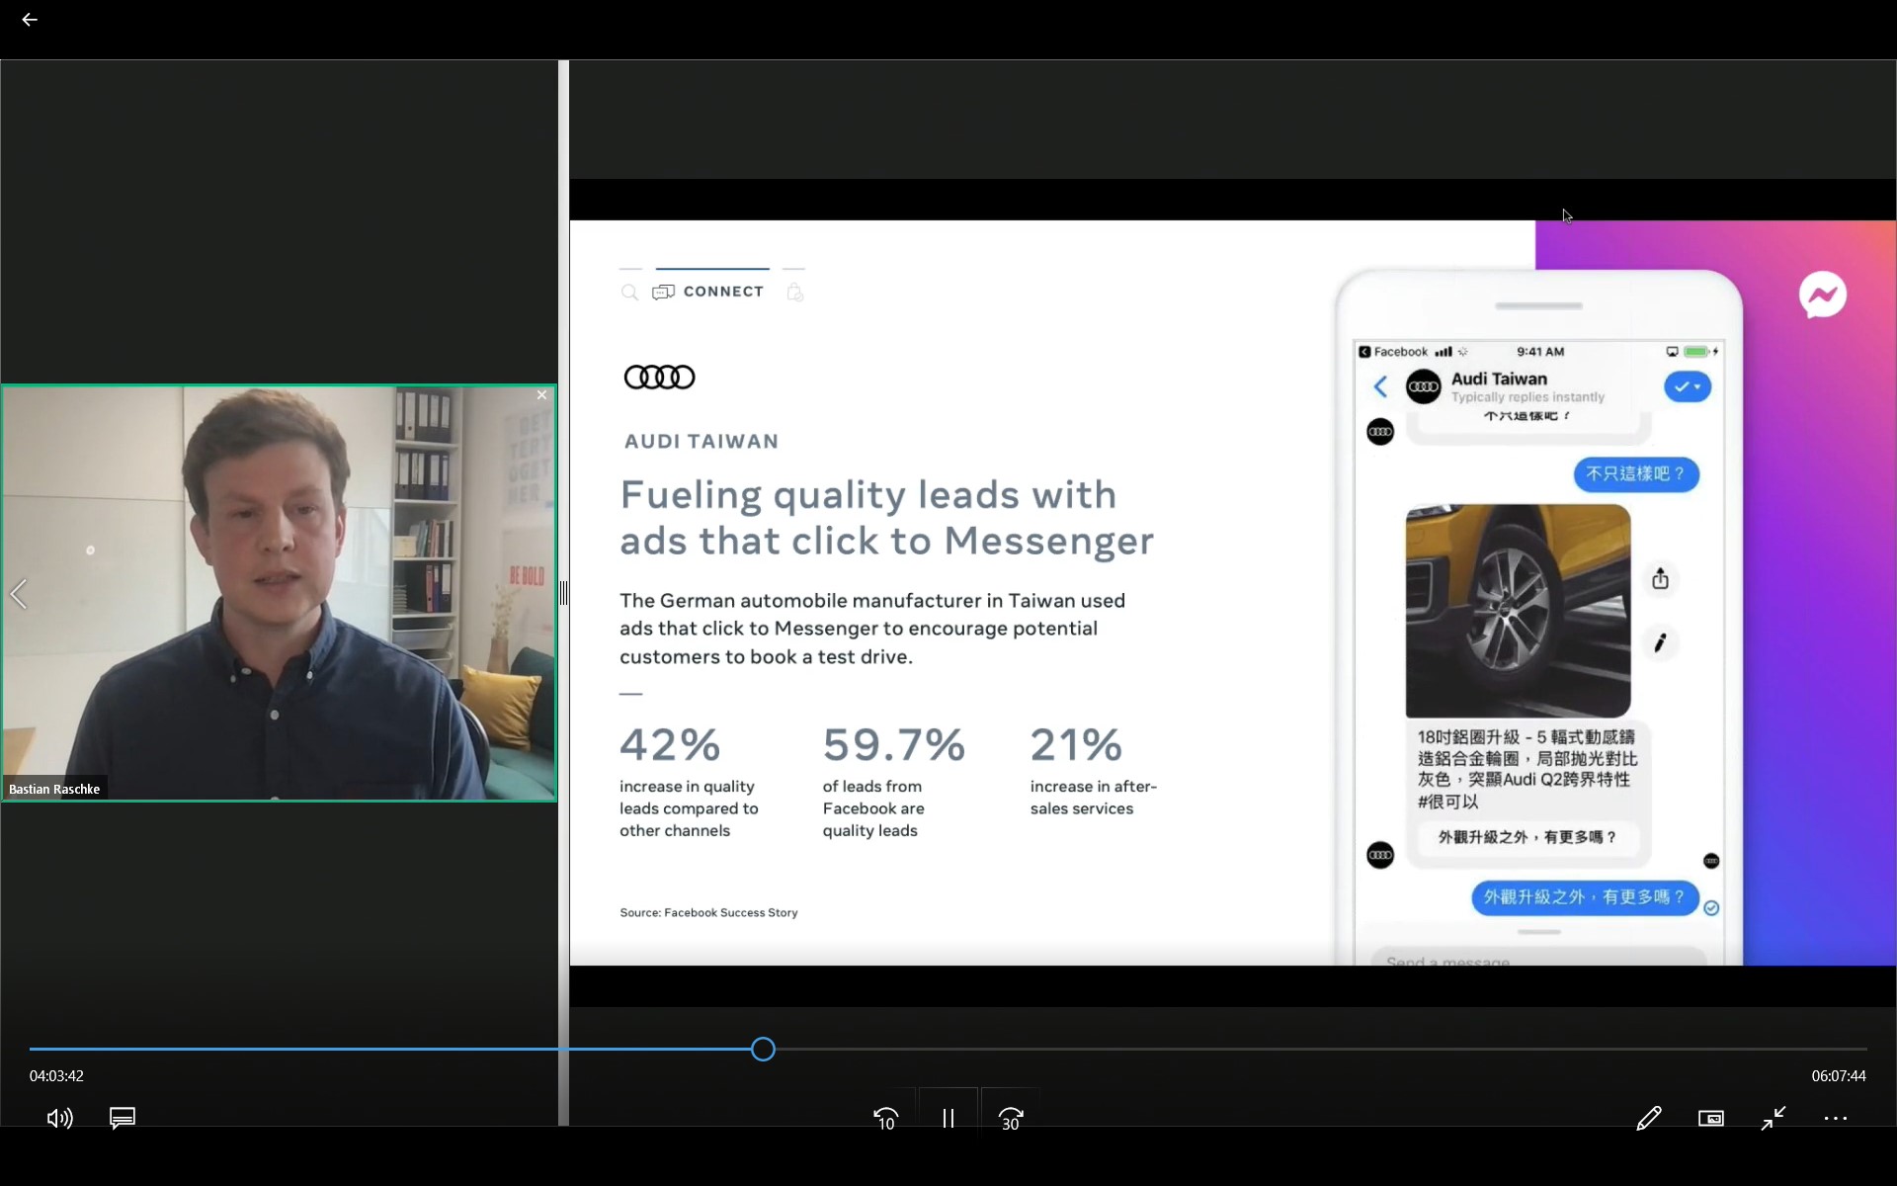Go back using the top-left arrow
The width and height of the screenshot is (1897, 1186).
[30, 20]
